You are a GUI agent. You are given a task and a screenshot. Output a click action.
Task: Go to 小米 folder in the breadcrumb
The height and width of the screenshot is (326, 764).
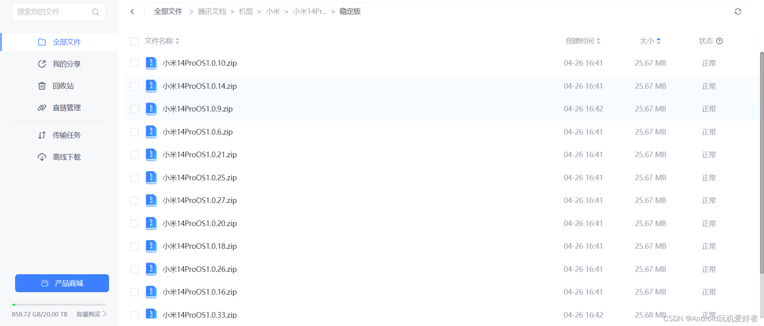pyautogui.click(x=273, y=12)
